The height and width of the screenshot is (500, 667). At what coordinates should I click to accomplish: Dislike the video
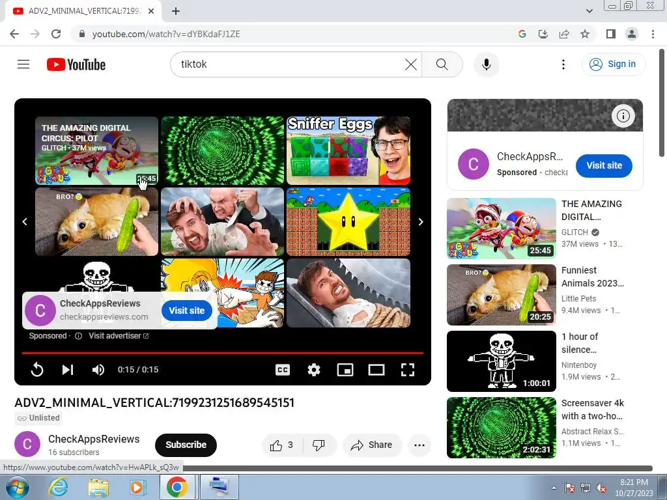[x=319, y=445]
